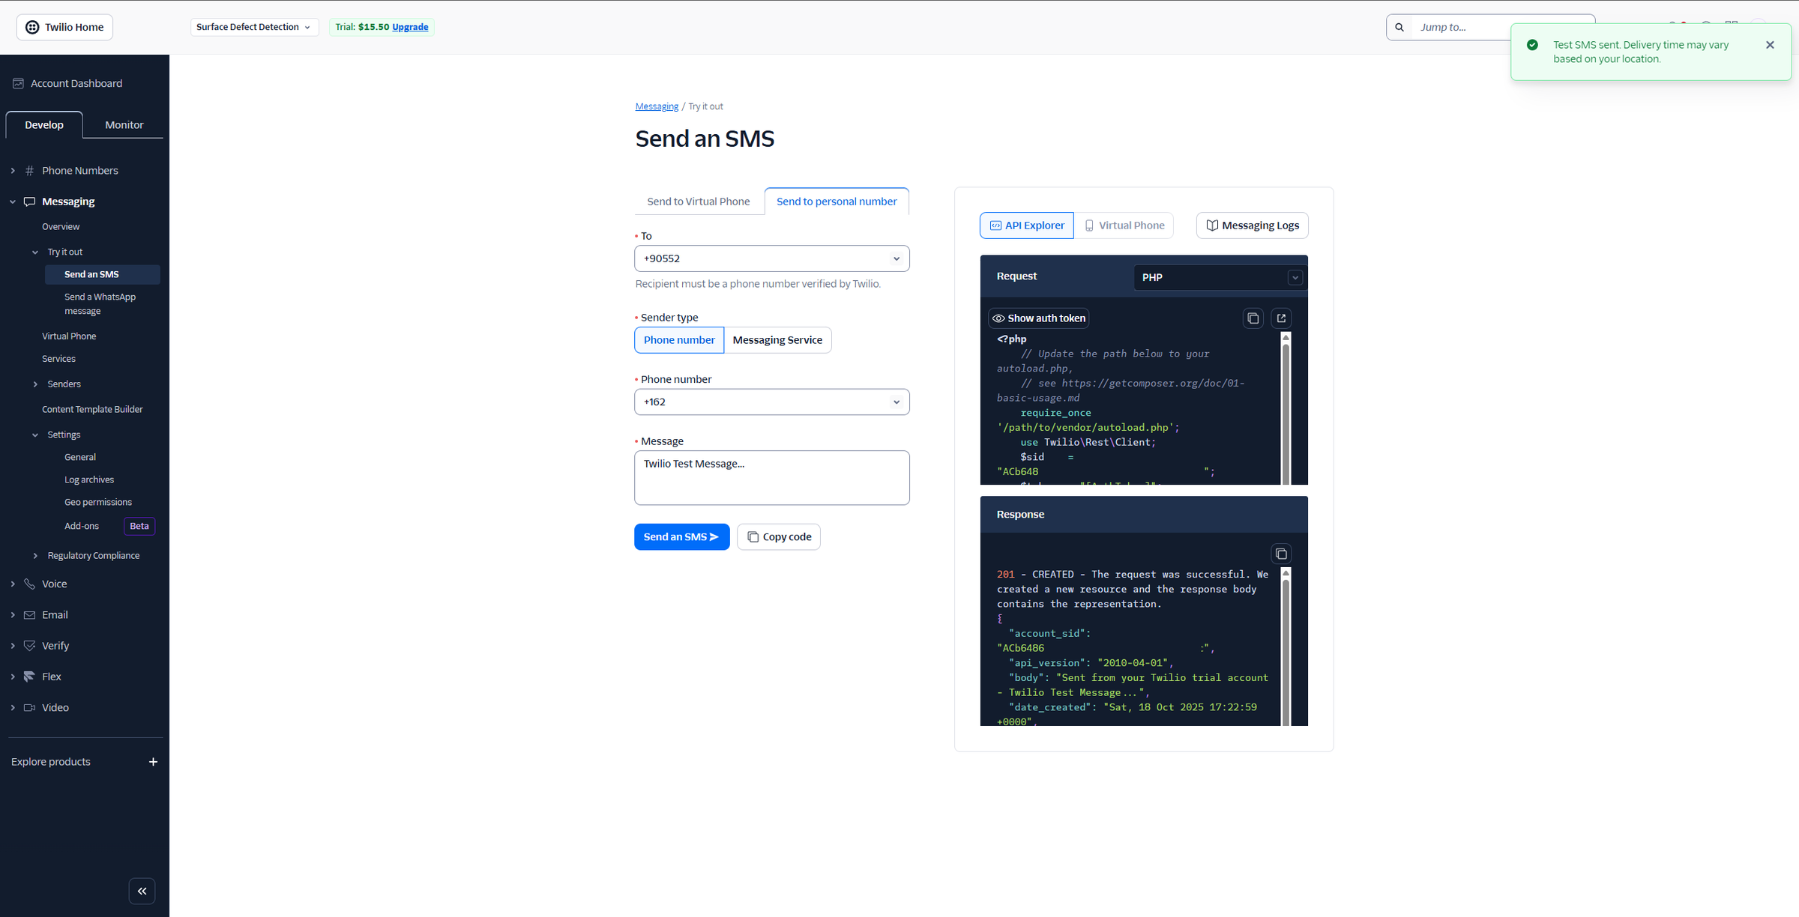Click the Copy code button
Screen dimensions: 1799x917
click(x=779, y=537)
